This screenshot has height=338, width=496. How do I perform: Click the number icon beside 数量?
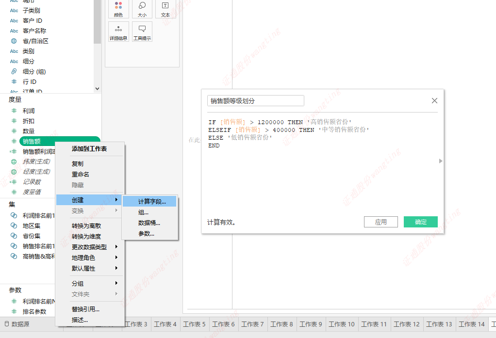coord(14,131)
